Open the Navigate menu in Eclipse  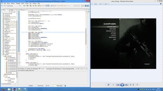18,3
